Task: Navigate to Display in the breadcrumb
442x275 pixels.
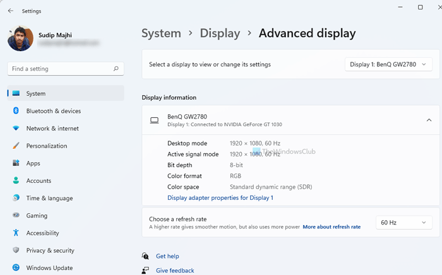Action: tap(220, 33)
